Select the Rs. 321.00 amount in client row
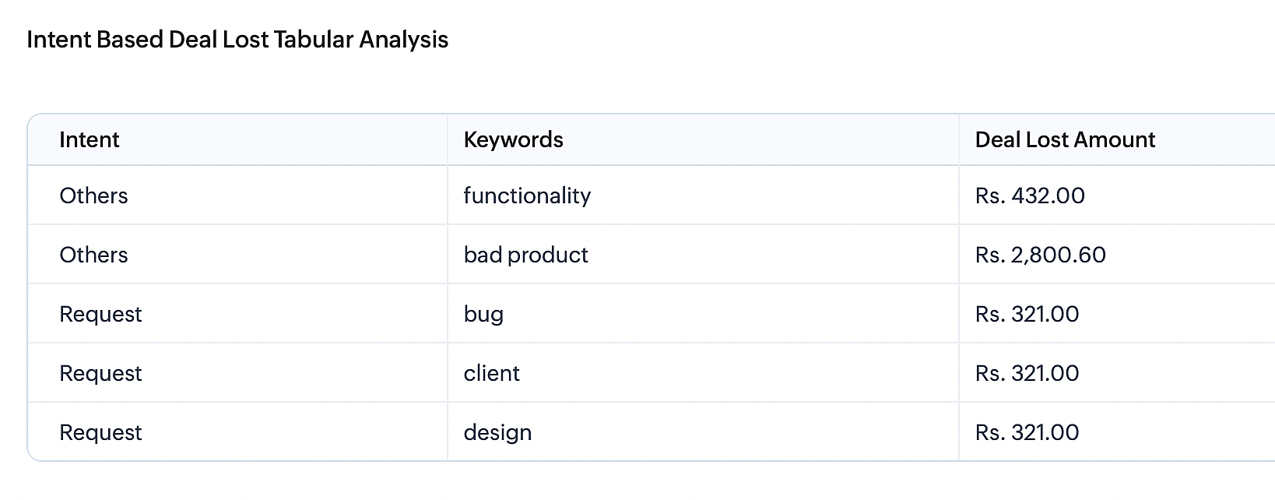The image size is (1275, 500). click(1027, 373)
